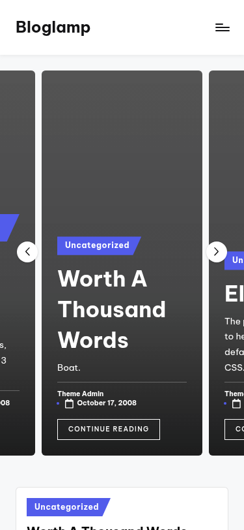Go to previous slide with left arrow

click(x=27, y=252)
